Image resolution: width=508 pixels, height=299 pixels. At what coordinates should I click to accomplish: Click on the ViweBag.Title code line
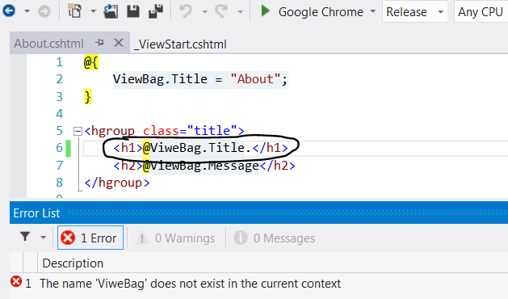pos(200,148)
